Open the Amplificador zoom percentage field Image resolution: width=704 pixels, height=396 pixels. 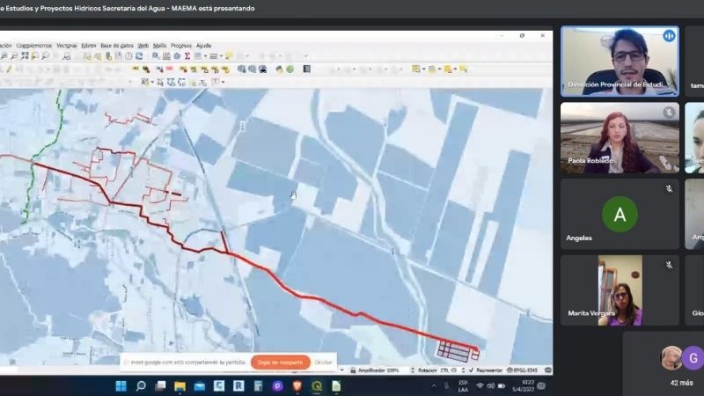click(392, 370)
